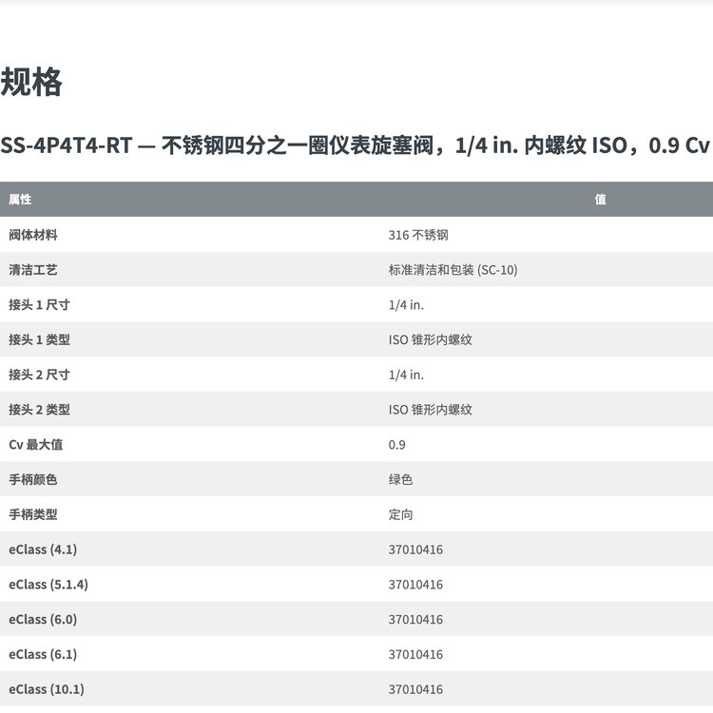Click the 1/4 in. value for 接头 2 尺寸
The width and height of the screenshot is (713, 713).
tap(406, 375)
